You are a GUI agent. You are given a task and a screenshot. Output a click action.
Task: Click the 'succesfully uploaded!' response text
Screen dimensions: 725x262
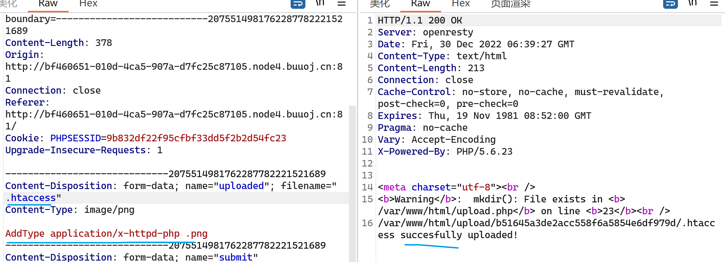coord(459,235)
